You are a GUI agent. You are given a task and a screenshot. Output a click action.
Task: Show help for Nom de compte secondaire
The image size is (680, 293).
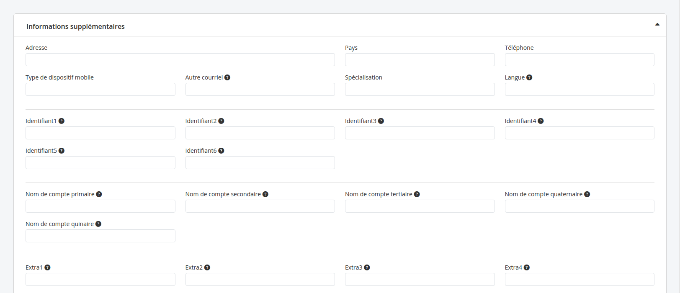coord(265,194)
